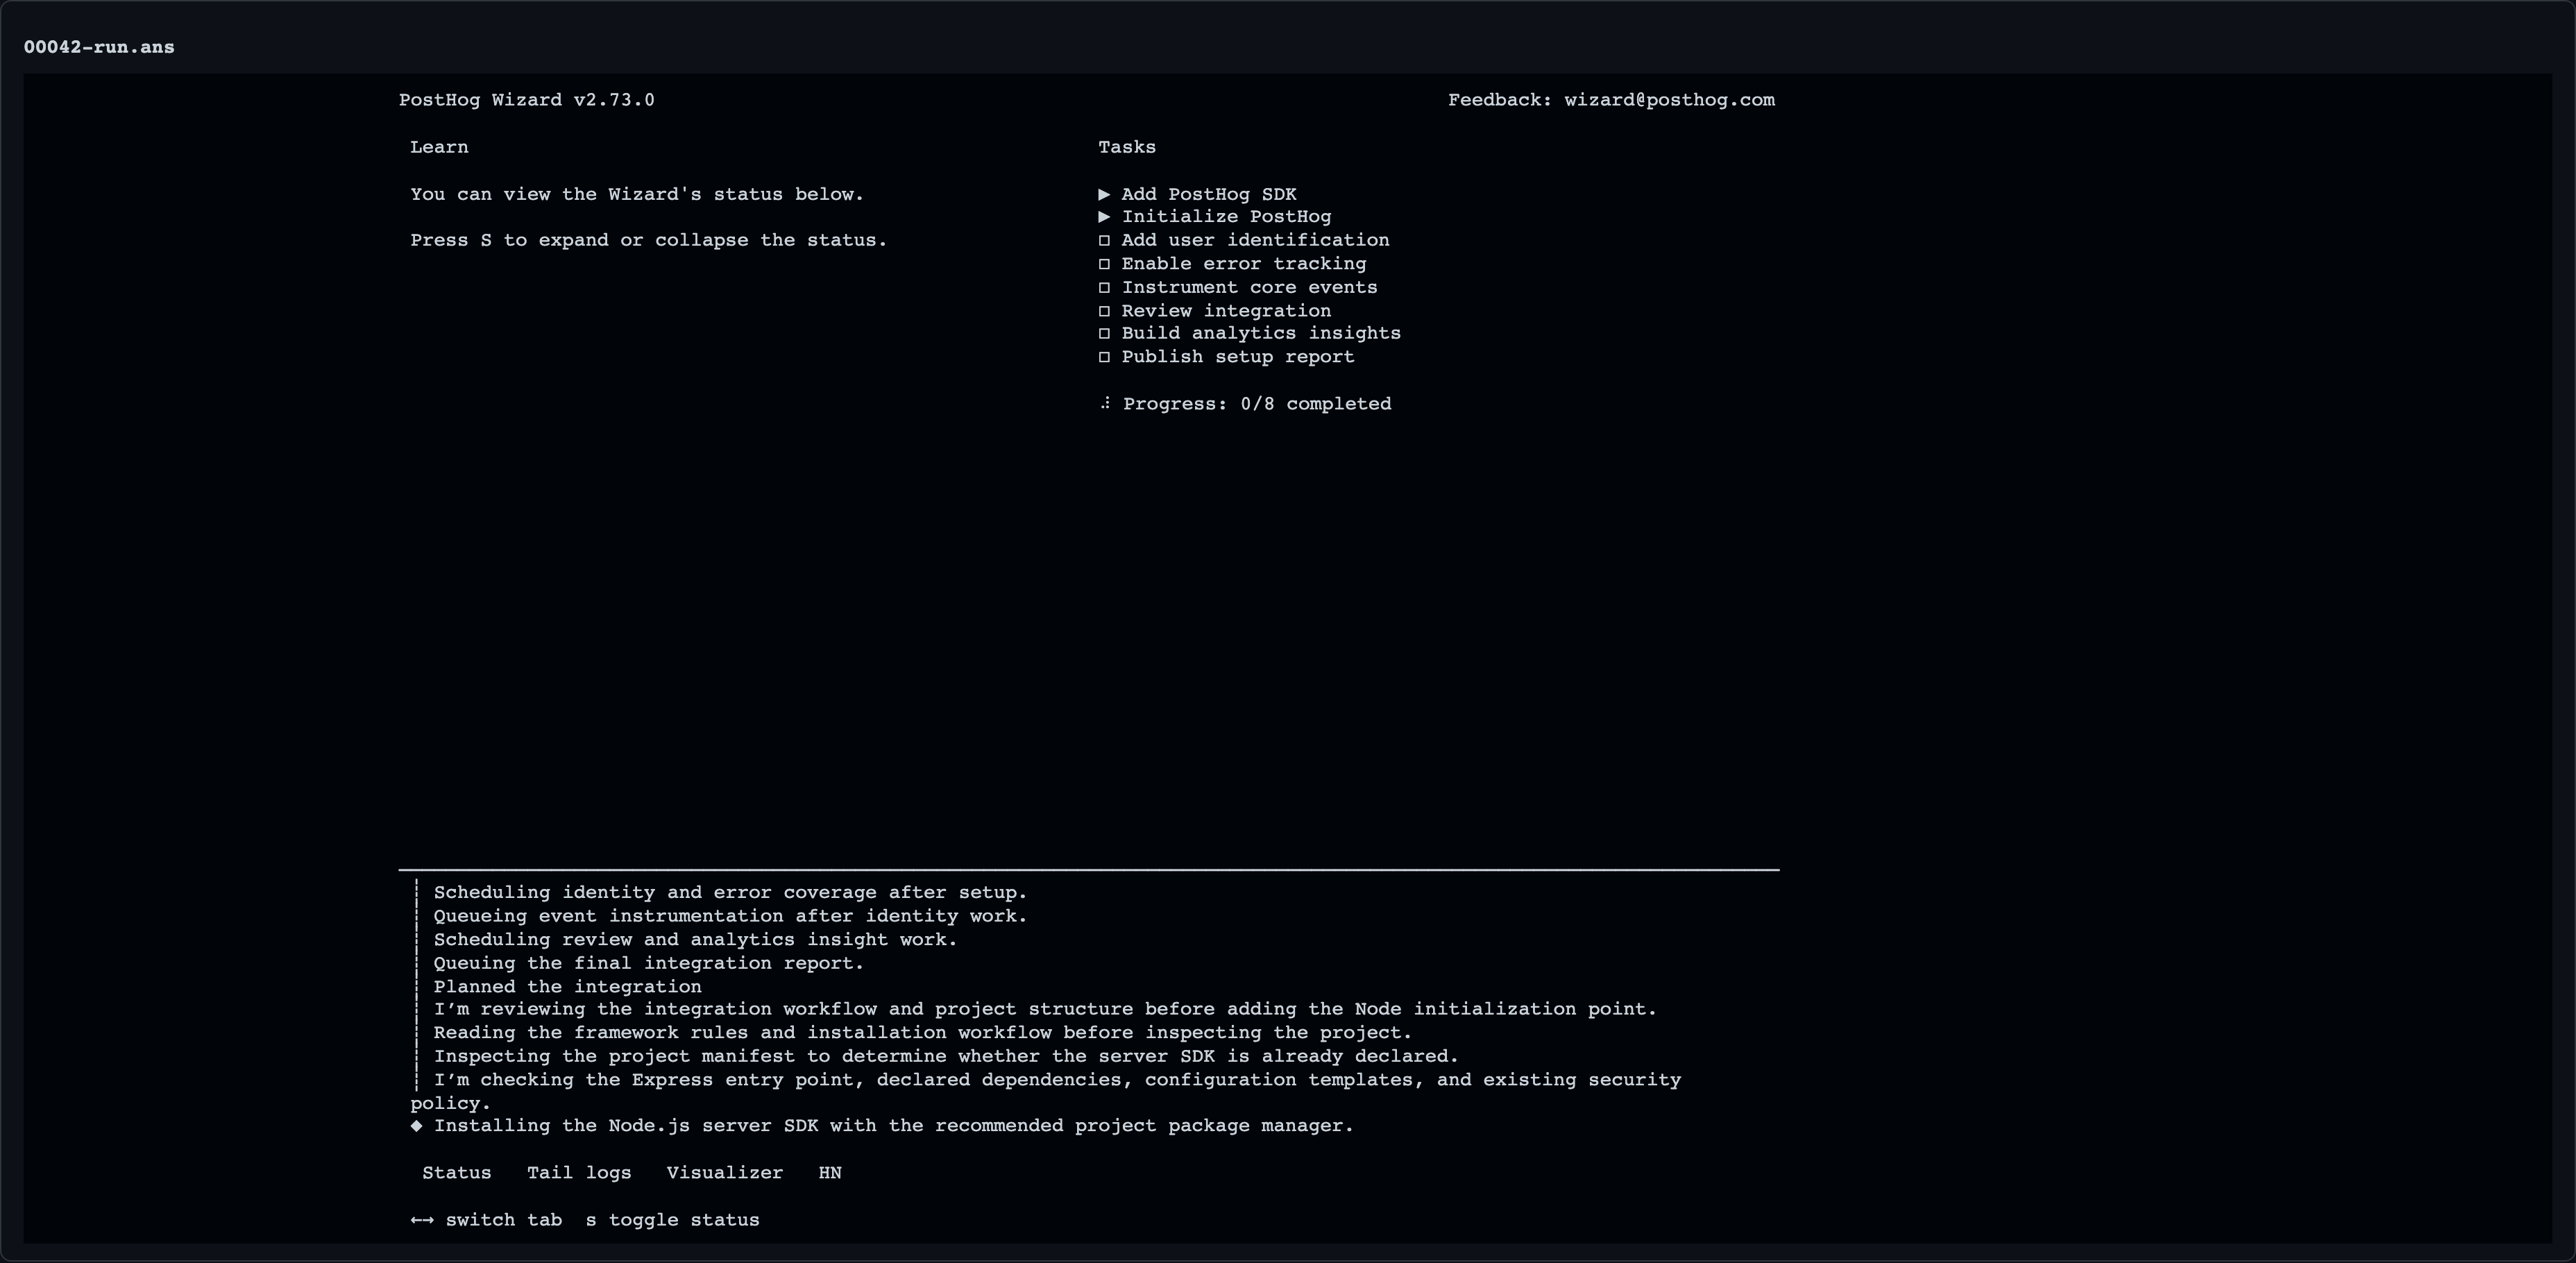The image size is (2576, 1263).
Task: Click the diamond bullet before Installing the Node.js
Action: pos(416,1126)
